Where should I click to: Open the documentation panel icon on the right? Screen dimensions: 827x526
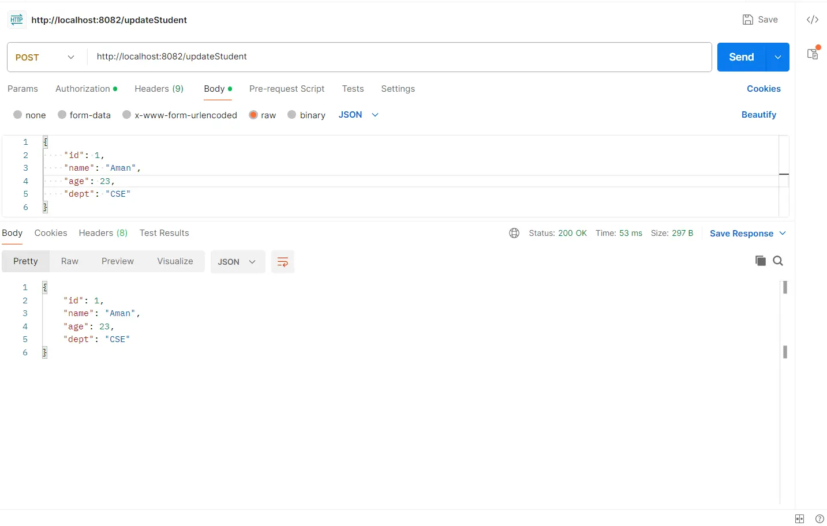813,52
